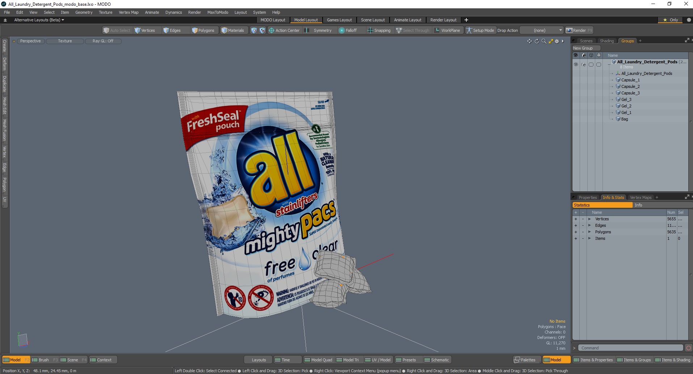Add a new layout tab with plus
This screenshot has width=693, height=374.
pos(466,20)
